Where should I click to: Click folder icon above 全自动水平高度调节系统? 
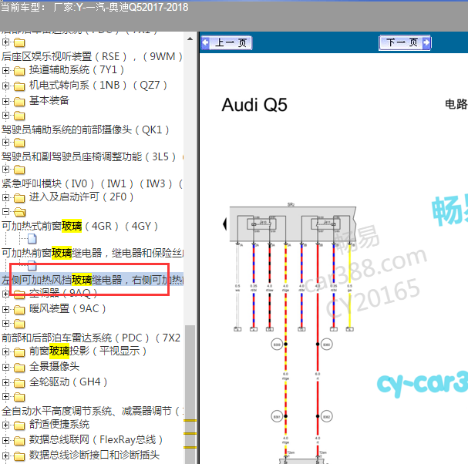[x=19, y=397]
